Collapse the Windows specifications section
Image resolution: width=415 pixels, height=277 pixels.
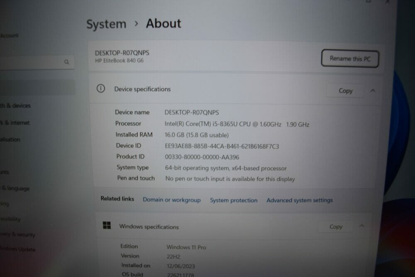[x=361, y=226]
